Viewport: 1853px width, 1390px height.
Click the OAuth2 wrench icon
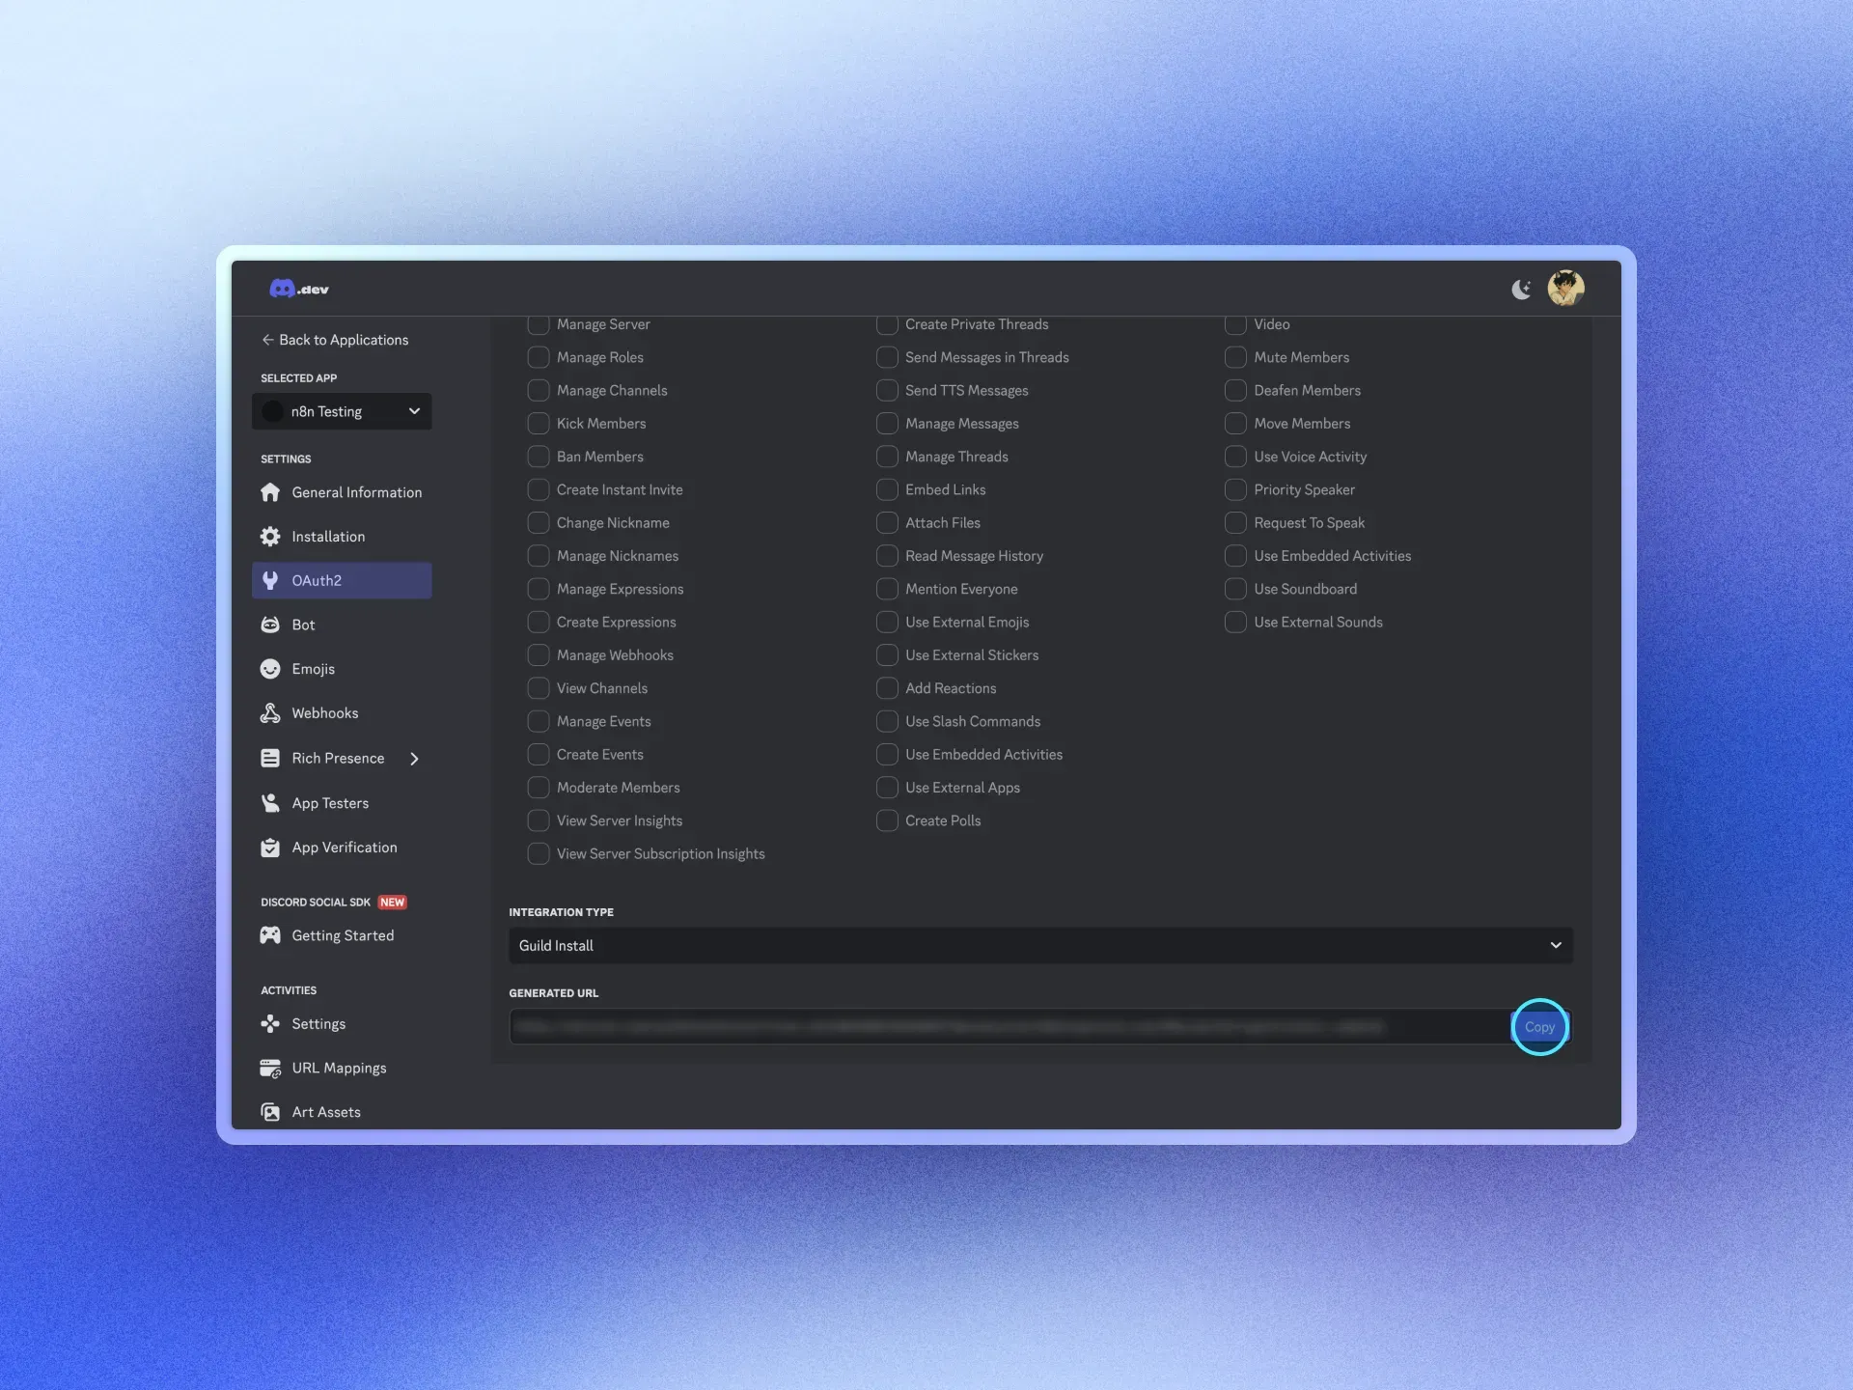[270, 580]
